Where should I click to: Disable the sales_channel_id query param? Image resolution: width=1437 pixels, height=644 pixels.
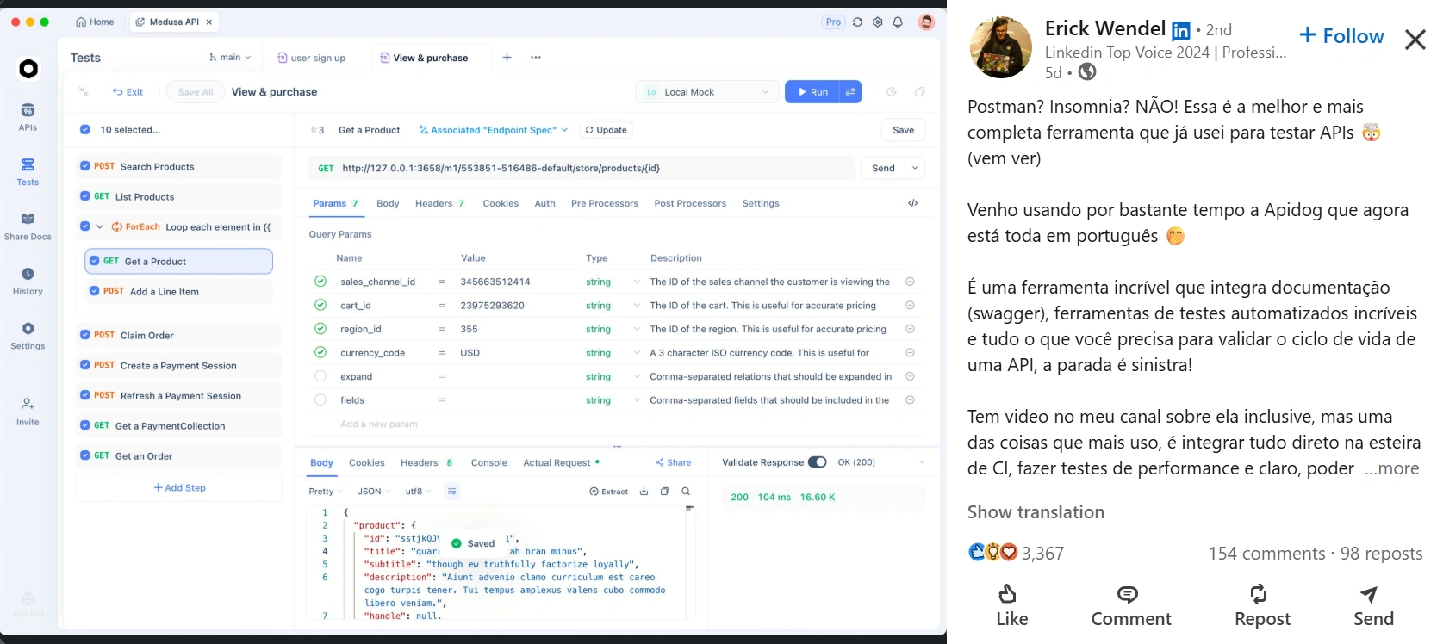coord(320,282)
